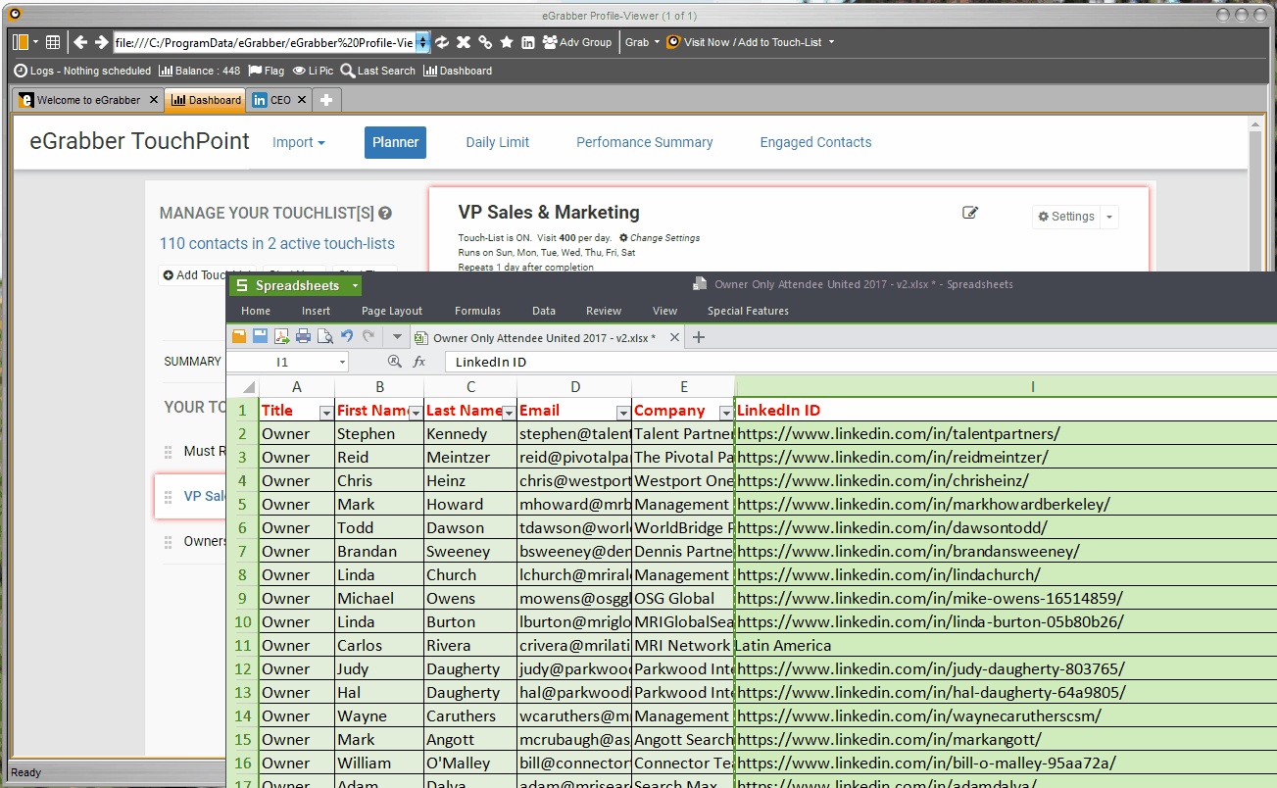This screenshot has width=1277, height=788.
Task: Click the back arrow in eGrabber toolbar
Action: (80, 42)
